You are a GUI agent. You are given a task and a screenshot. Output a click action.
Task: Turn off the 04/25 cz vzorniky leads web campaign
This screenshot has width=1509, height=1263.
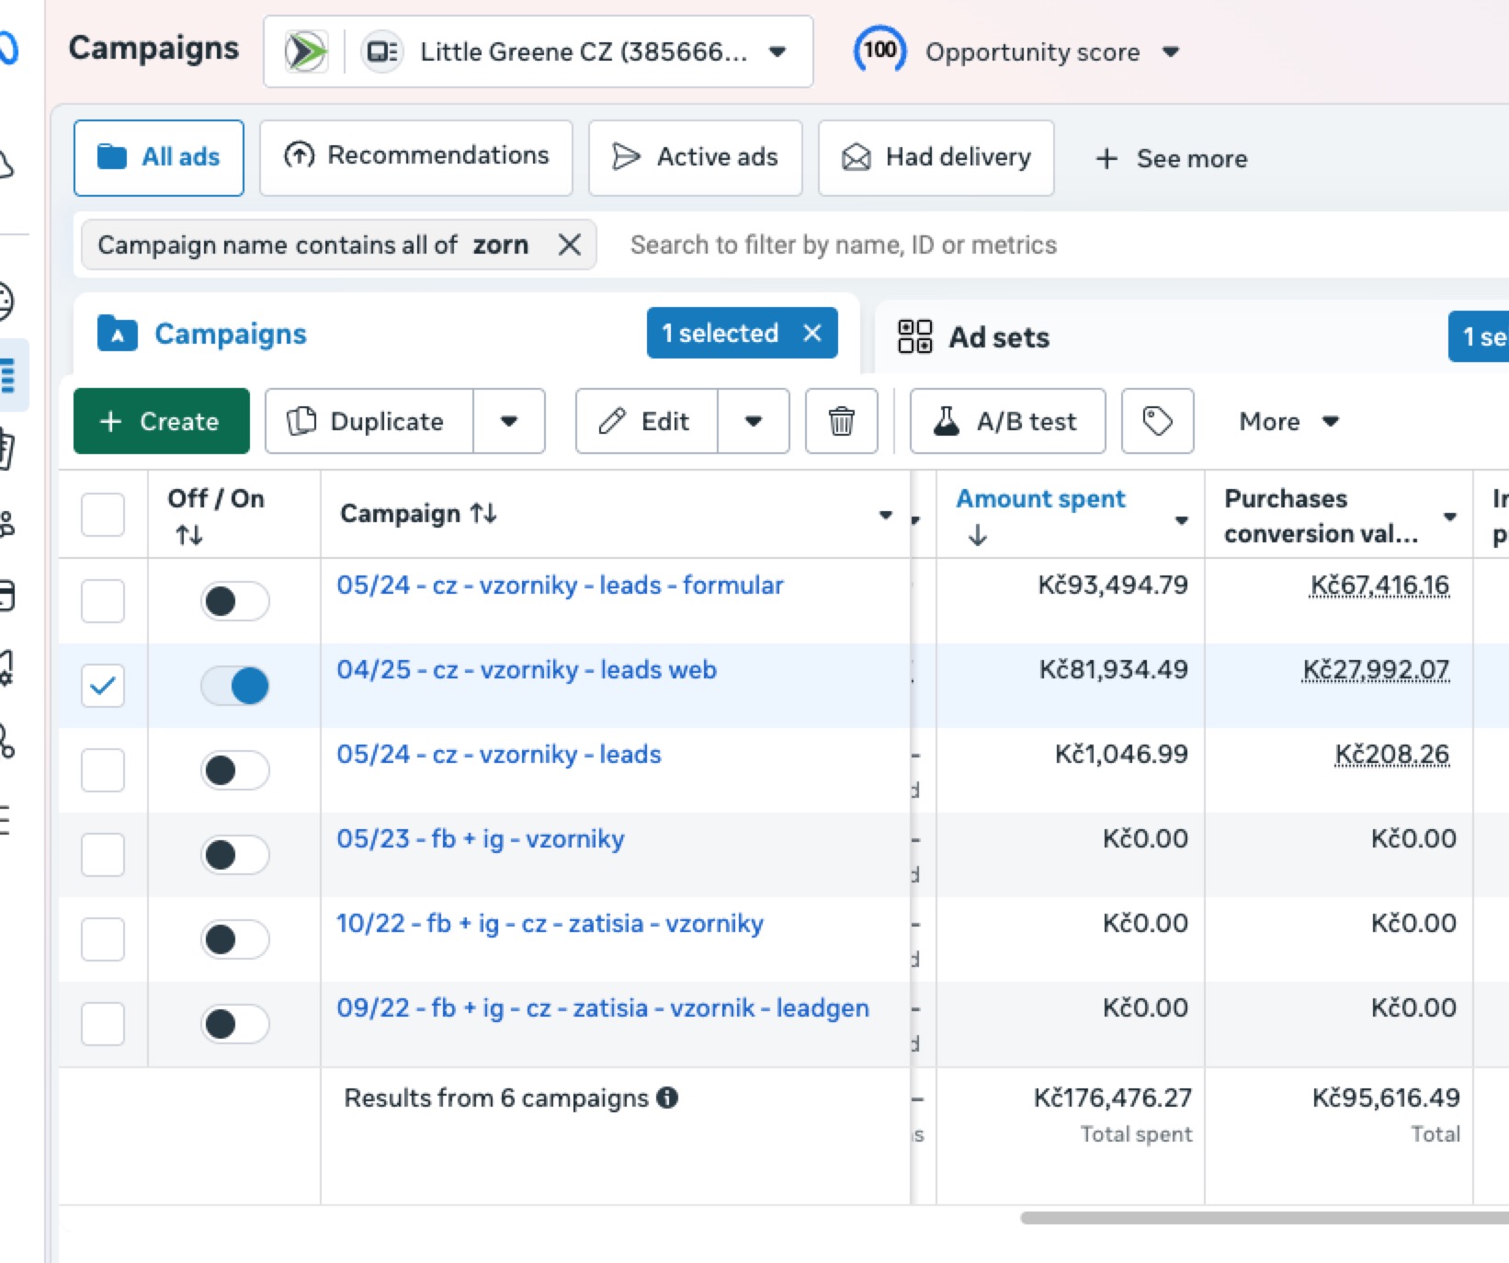coord(235,686)
